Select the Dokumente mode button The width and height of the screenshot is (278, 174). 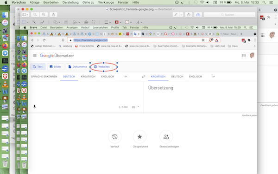click(78, 67)
